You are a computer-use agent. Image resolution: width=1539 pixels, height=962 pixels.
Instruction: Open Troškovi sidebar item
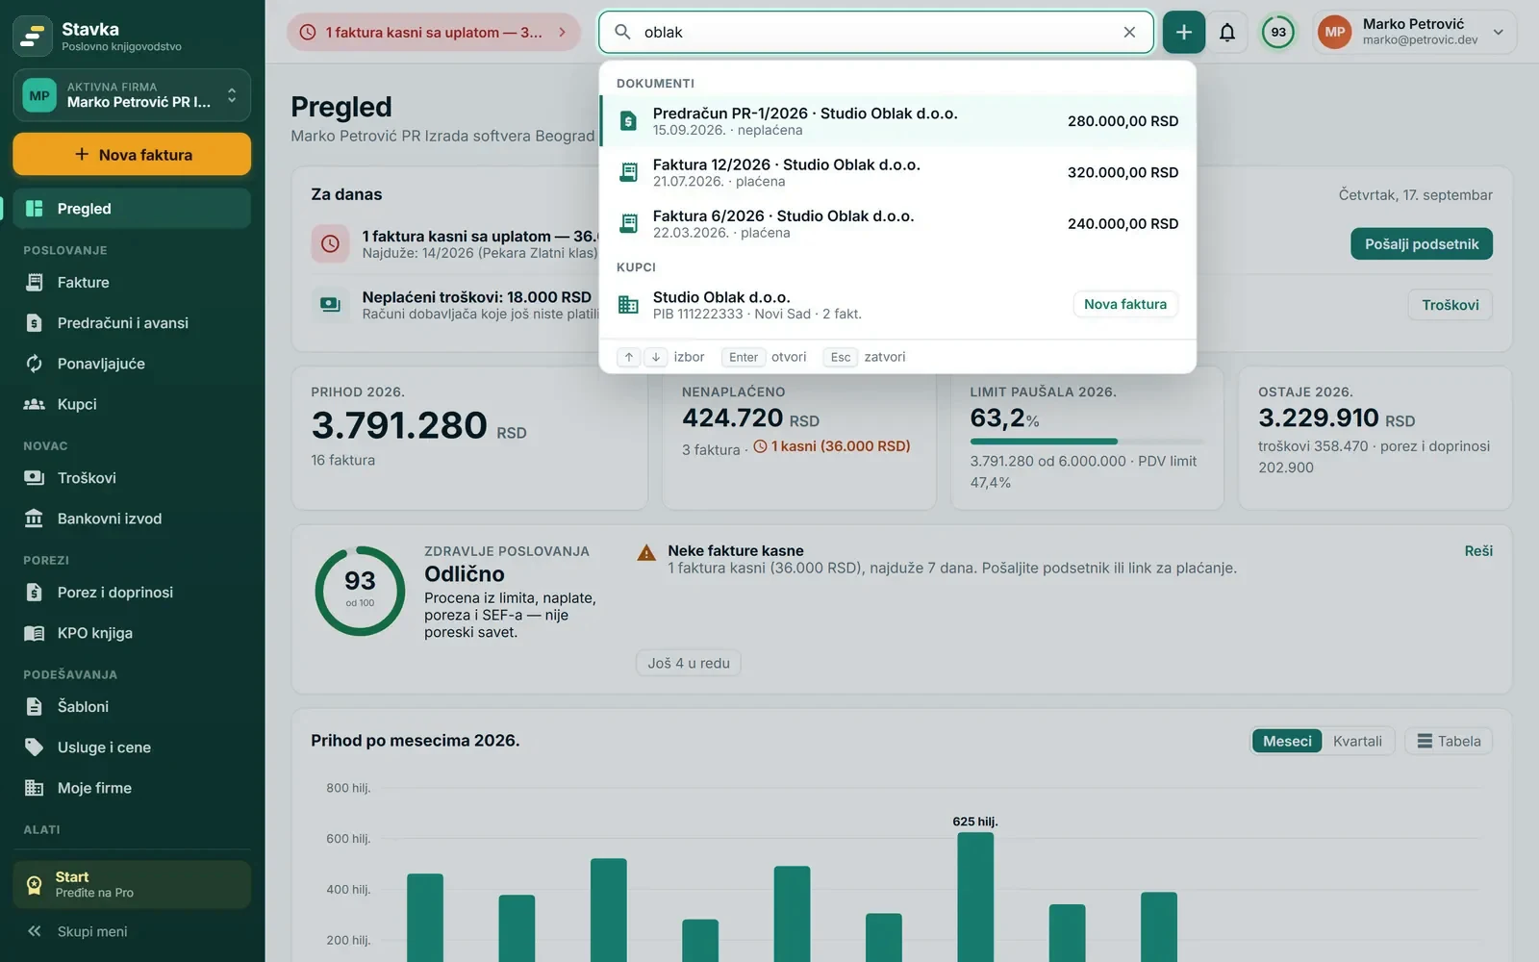[132, 478]
